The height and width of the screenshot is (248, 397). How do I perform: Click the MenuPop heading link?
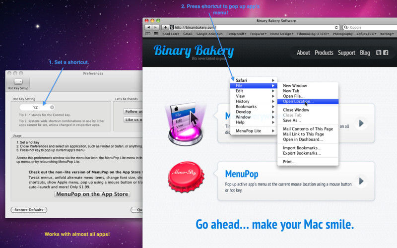[242, 174]
